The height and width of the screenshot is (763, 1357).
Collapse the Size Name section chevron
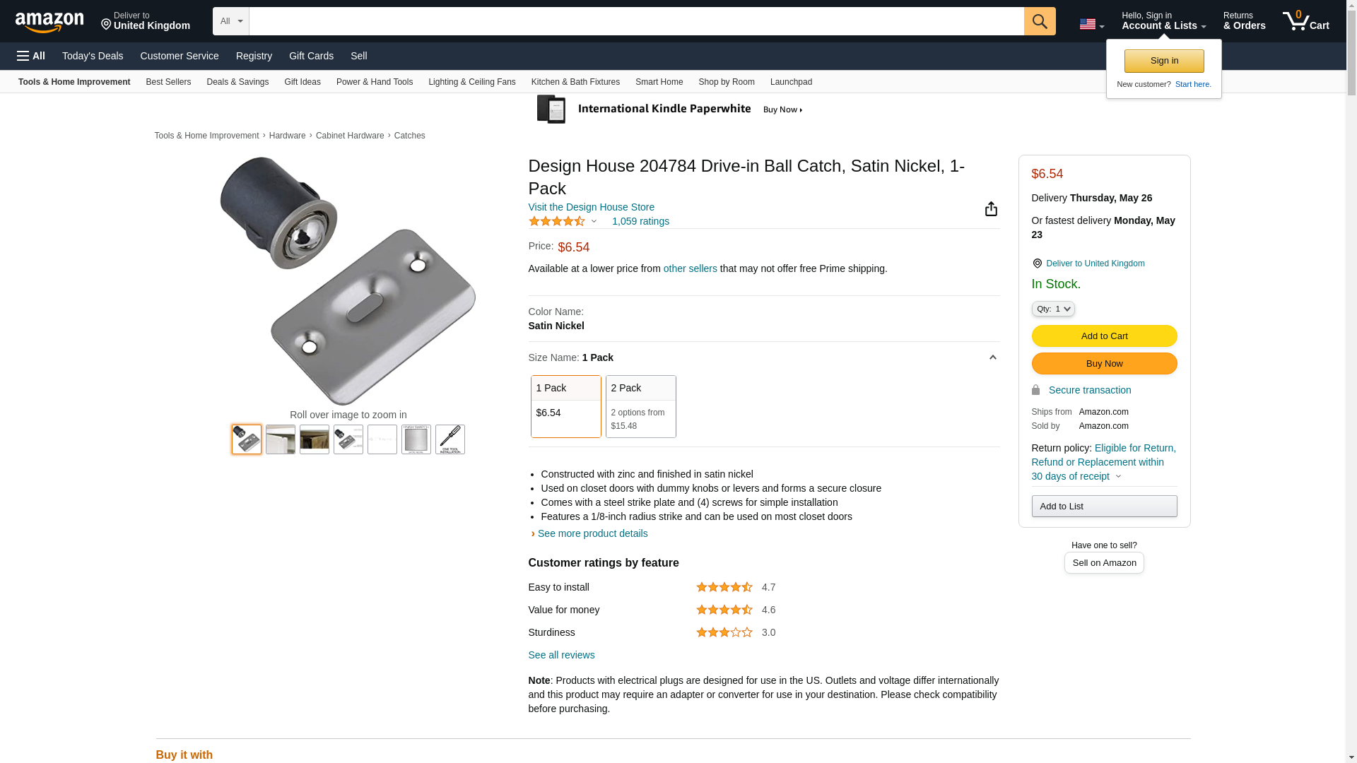coord(992,357)
